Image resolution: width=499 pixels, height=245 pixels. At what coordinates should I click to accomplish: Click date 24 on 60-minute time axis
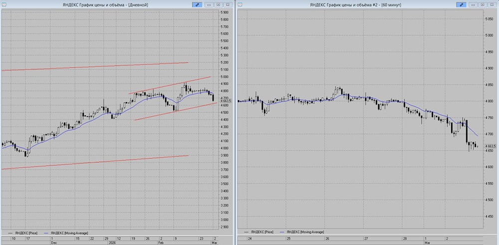[250, 239]
